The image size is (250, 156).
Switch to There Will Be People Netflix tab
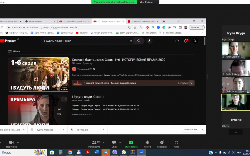pyautogui.click(x=143, y=21)
